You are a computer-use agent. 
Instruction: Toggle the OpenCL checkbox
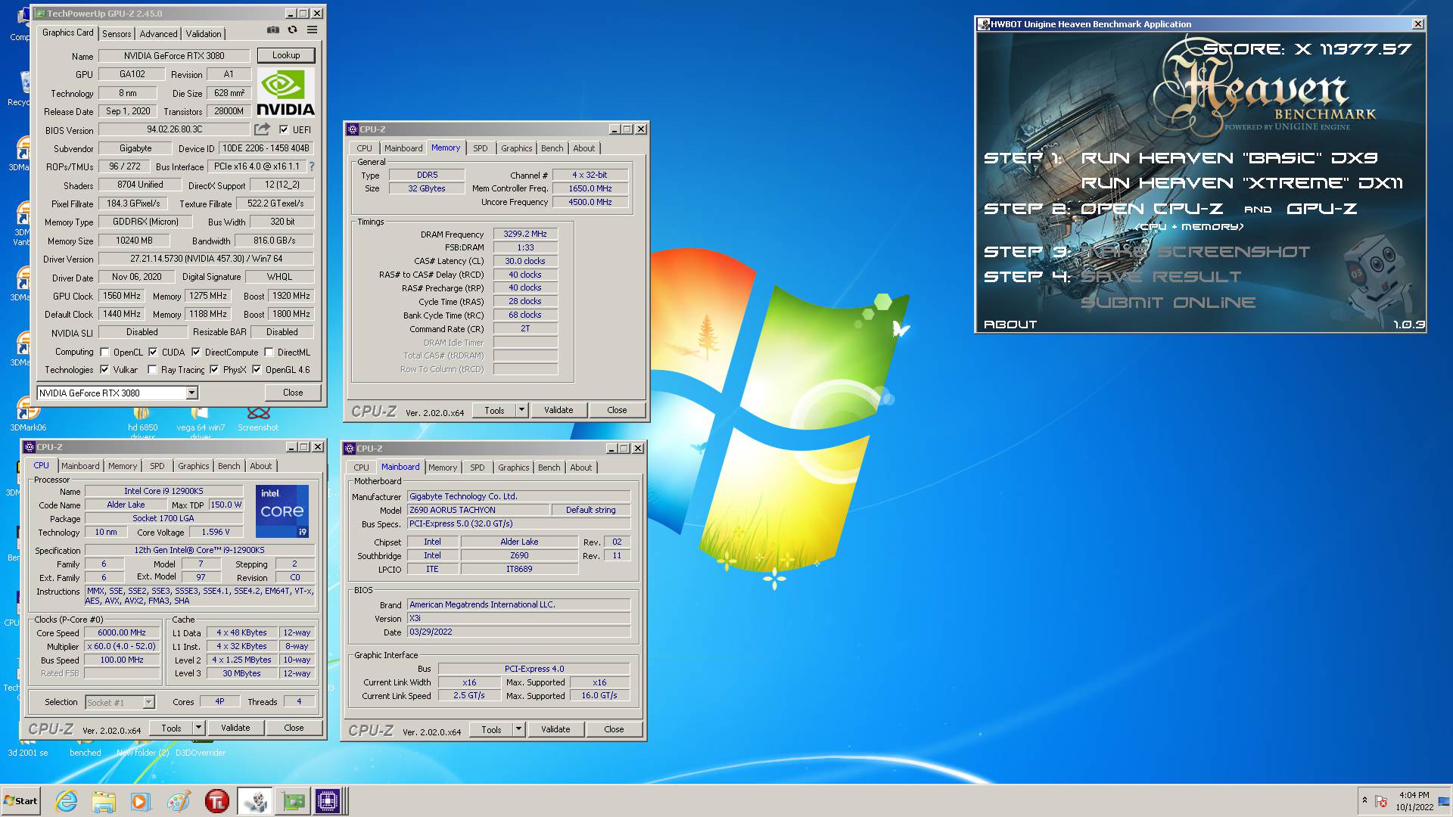pyautogui.click(x=105, y=352)
